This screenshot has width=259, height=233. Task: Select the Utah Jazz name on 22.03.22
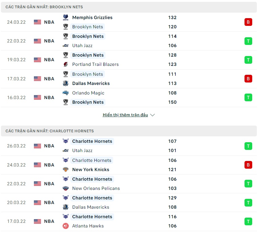pyautogui.click(x=82, y=46)
